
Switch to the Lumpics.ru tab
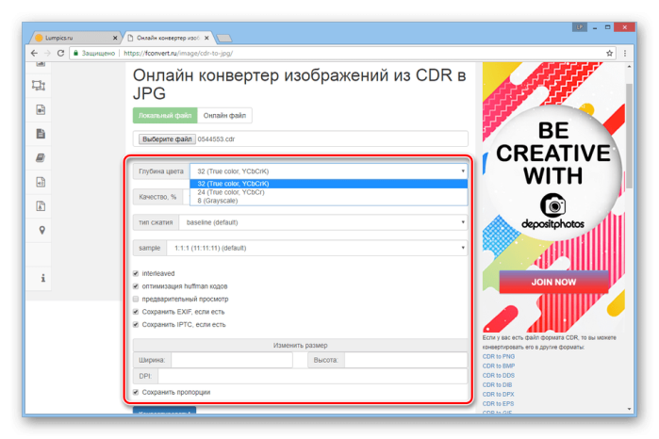coord(74,38)
